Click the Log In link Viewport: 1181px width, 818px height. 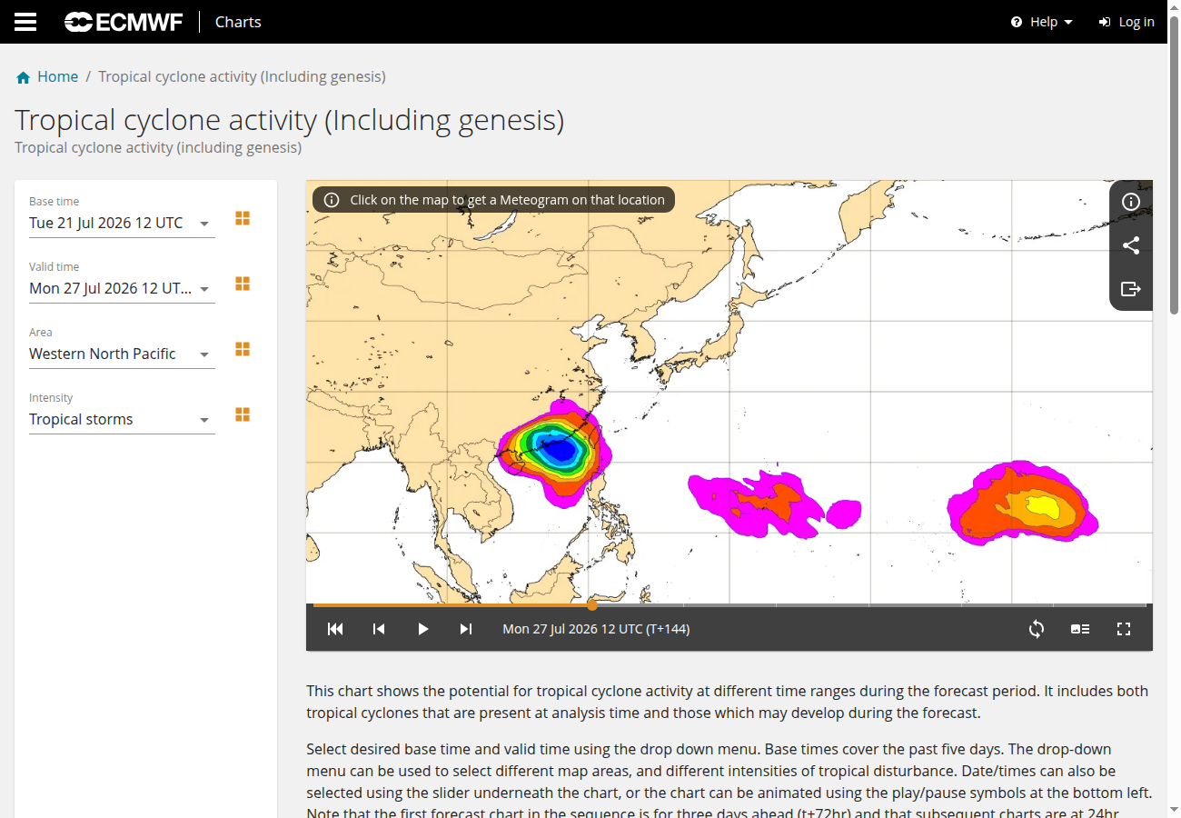click(1126, 22)
